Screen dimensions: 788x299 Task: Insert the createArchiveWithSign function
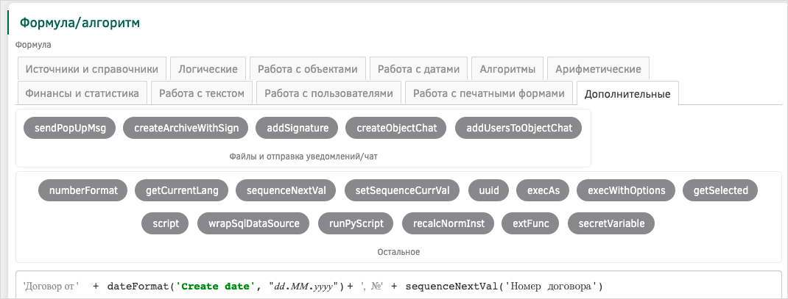(186, 128)
